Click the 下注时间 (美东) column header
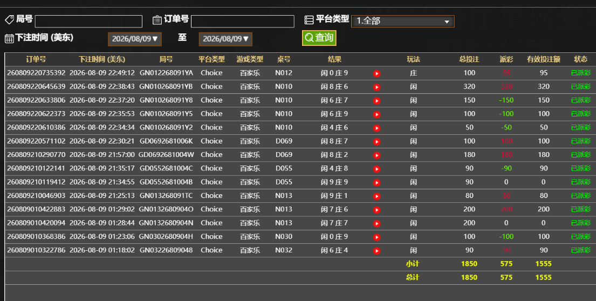The image size is (596, 301). pyautogui.click(x=102, y=59)
